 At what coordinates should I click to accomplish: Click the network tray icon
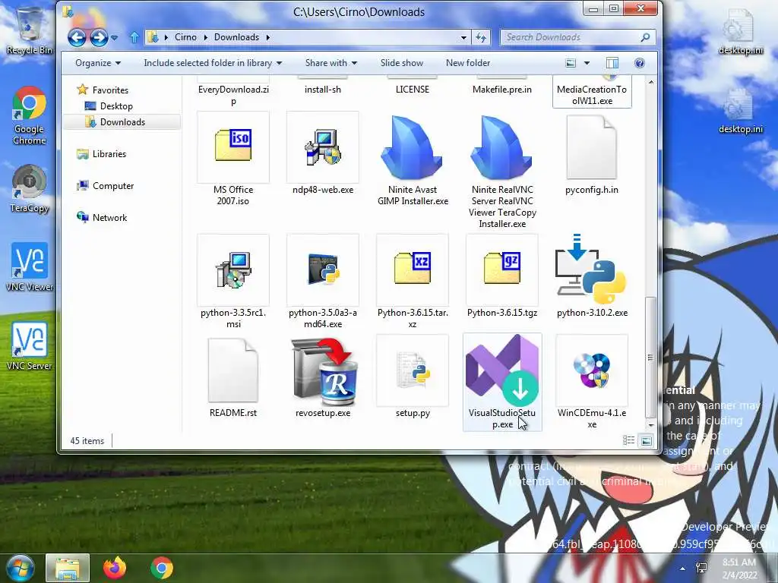(701, 568)
